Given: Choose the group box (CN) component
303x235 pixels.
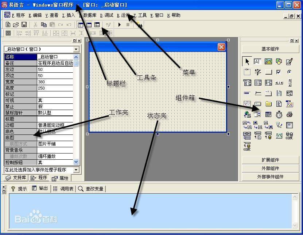Looking at the screenshot, I should coord(247,72).
